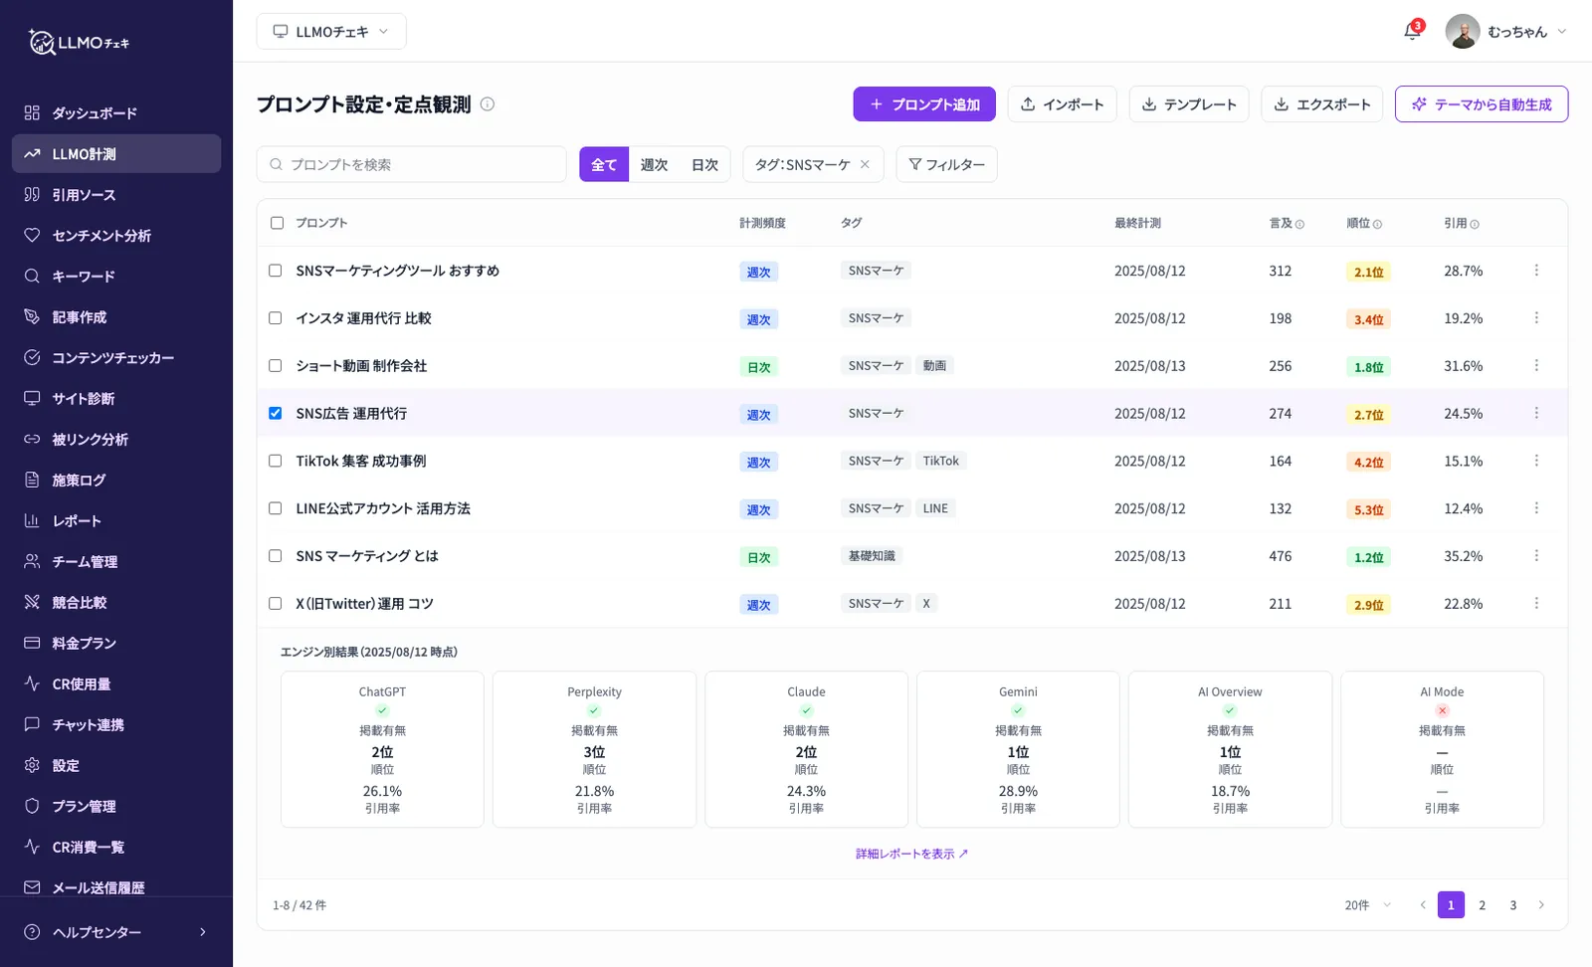
Task: Open キーワード in sidebar
Action: 116,277
